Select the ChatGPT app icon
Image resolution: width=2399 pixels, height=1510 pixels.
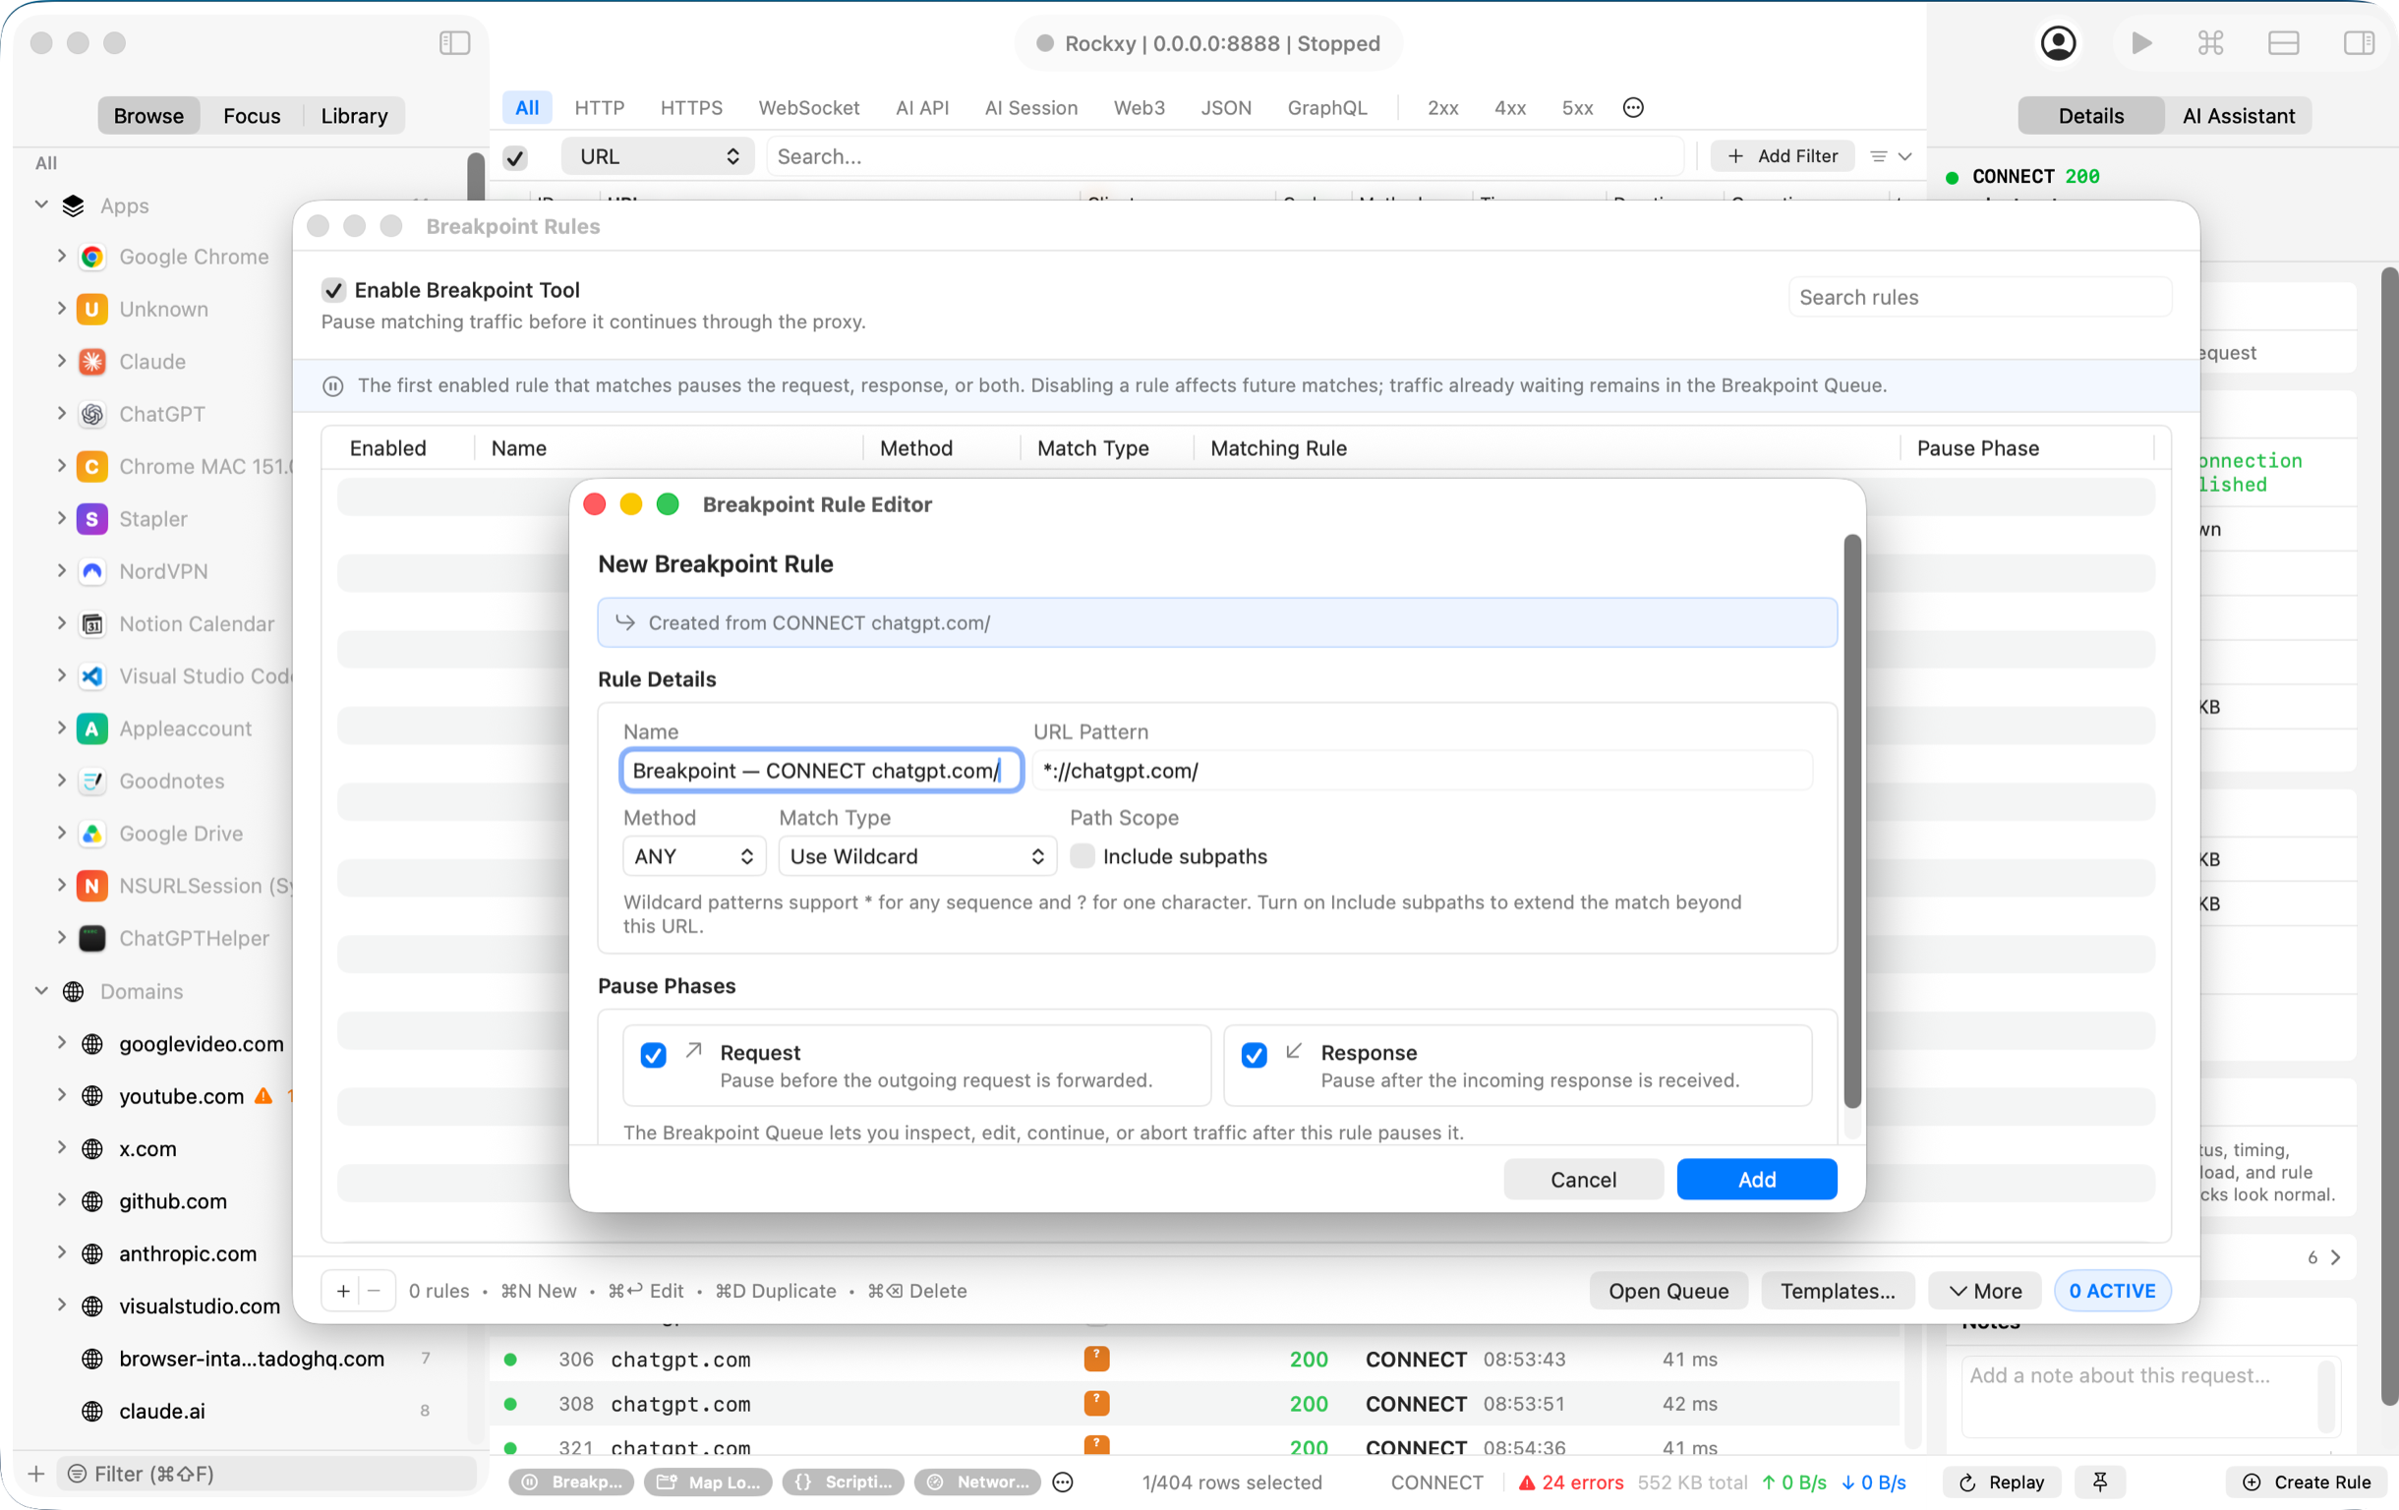pos(91,414)
